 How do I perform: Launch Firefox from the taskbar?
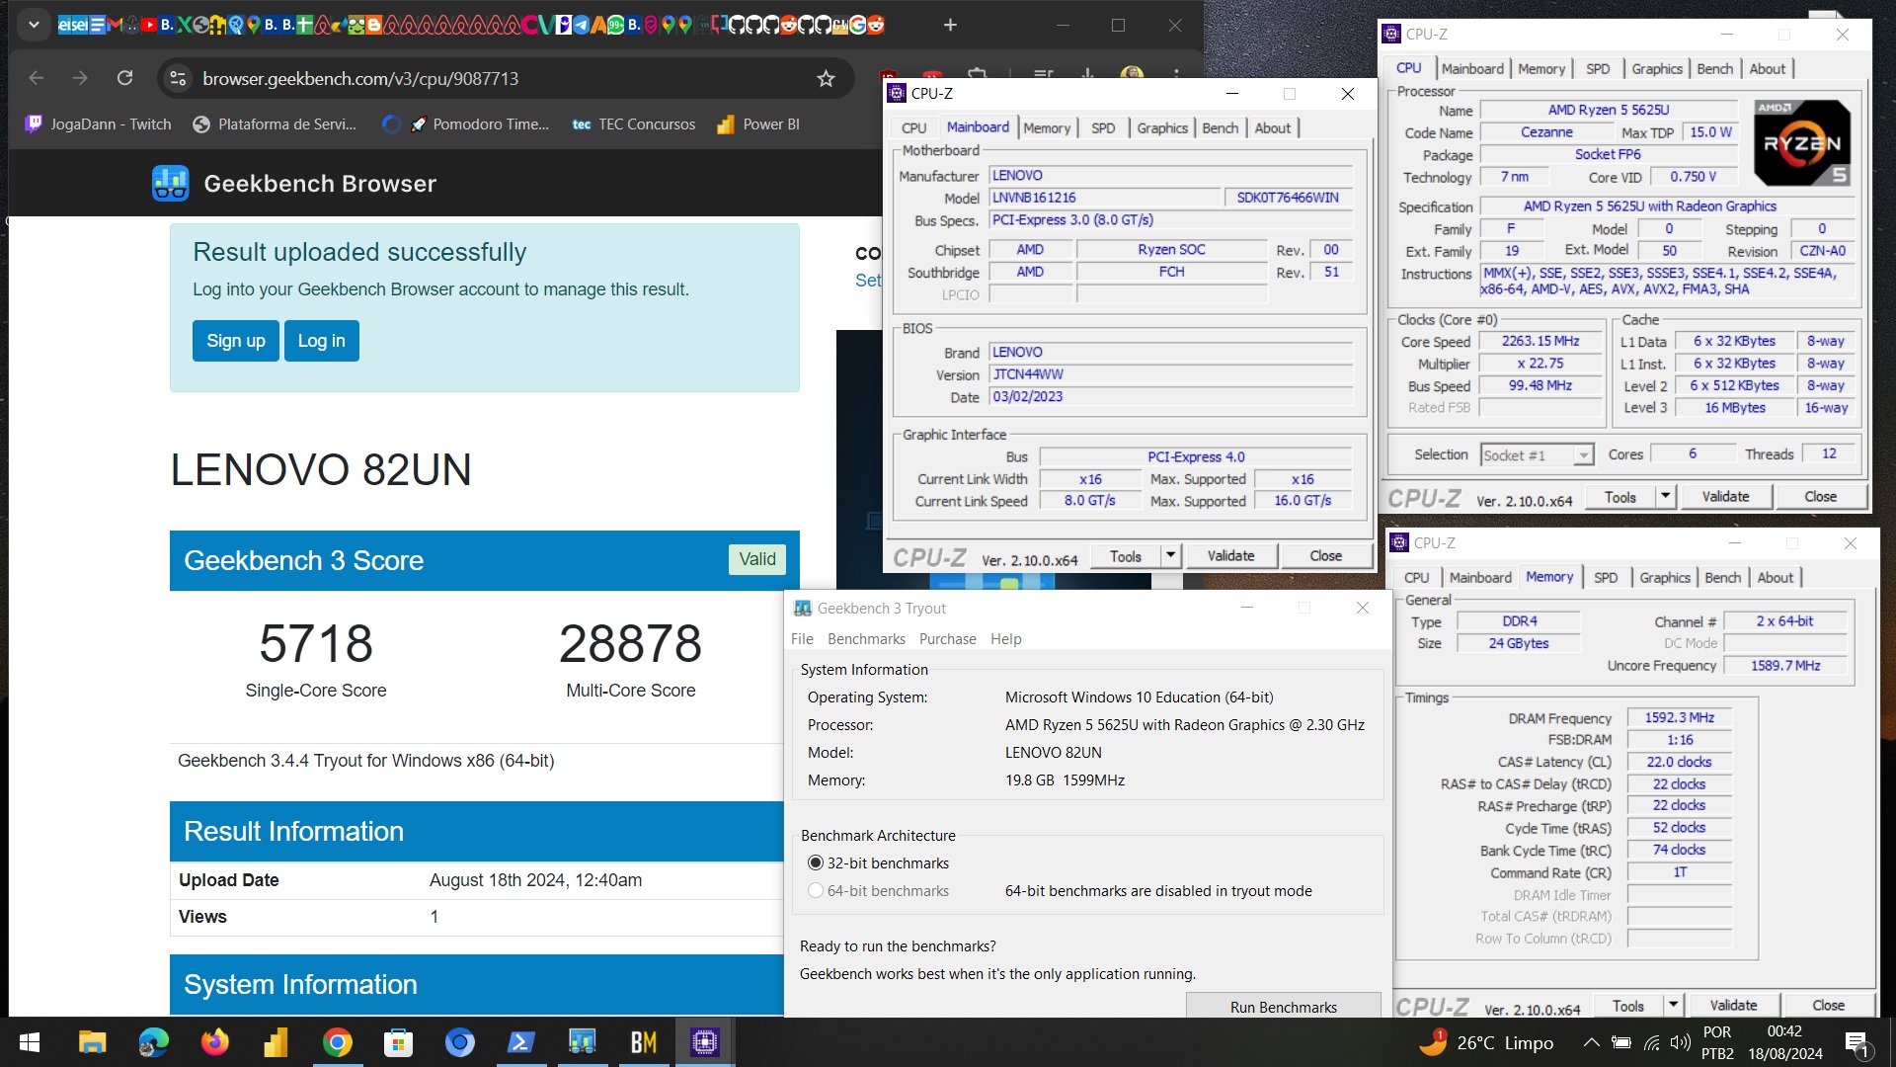pyautogui.click(x=214, y=1042)
